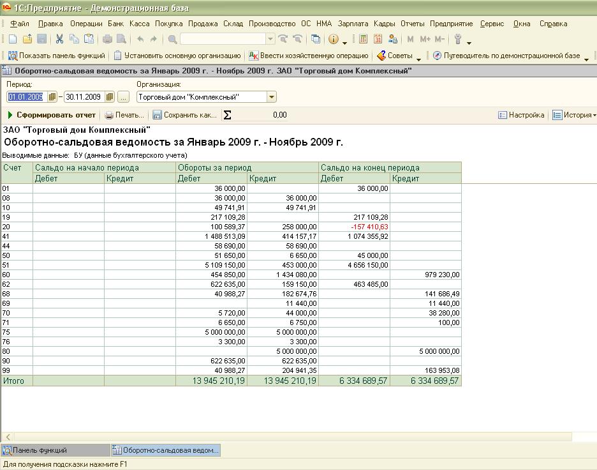Click the ellipsis period selection button
Image resolution: width=597 pixels, height=470 pixels.
click(x=123, y=97)
